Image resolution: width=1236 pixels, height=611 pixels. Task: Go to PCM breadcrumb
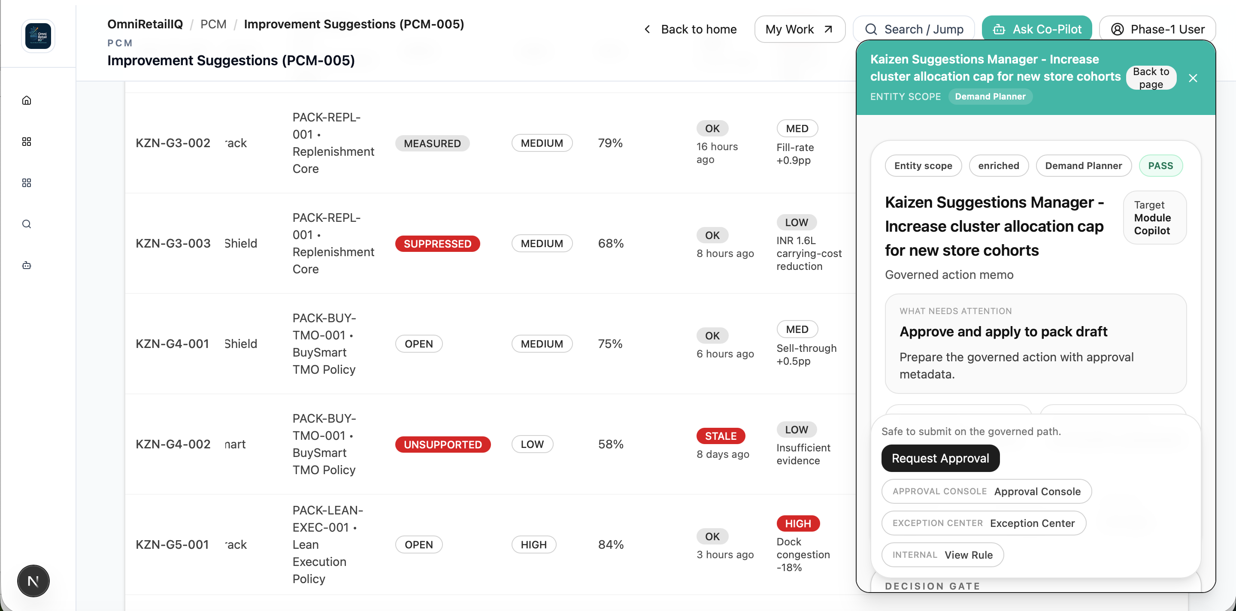point(213,24)
